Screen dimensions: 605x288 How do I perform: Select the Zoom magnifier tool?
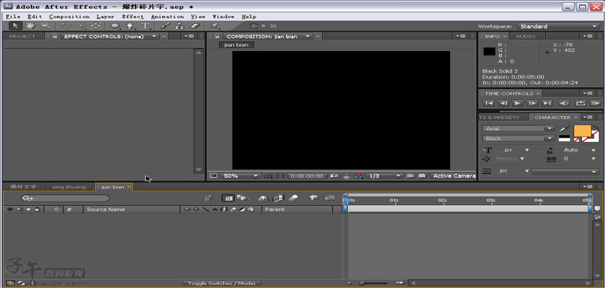click(45, 26)
